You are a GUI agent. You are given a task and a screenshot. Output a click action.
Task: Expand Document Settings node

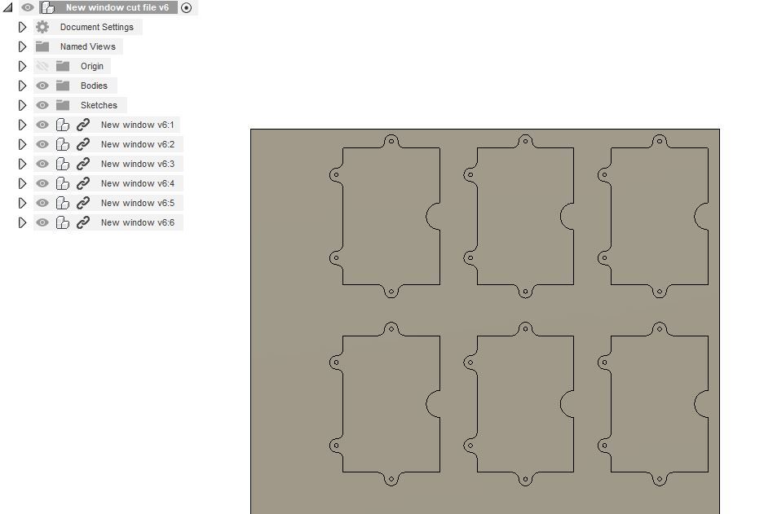pos(22,27)
